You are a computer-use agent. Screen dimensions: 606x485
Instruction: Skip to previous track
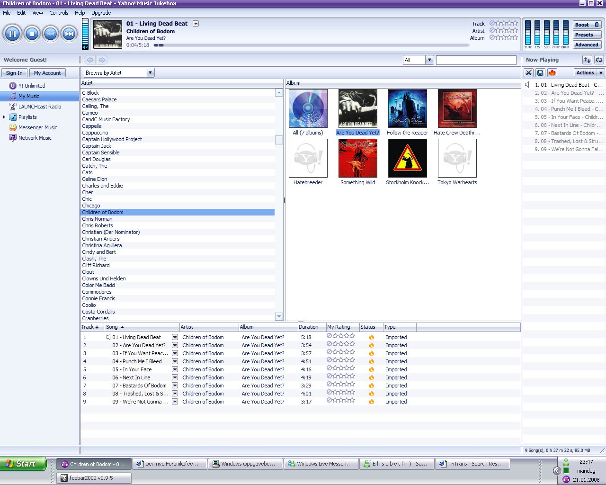50,34
